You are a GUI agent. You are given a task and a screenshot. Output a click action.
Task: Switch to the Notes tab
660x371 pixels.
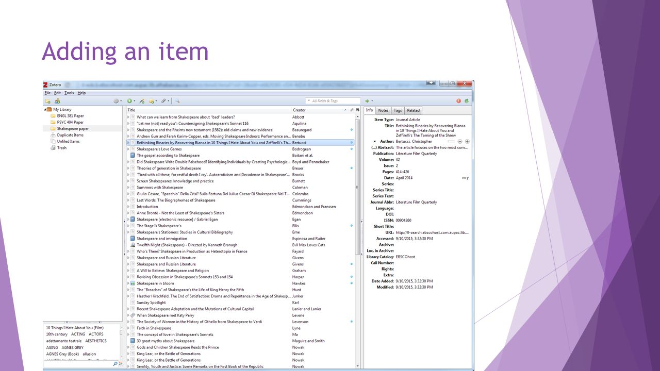pyautogui.click(x=383, y=110)
